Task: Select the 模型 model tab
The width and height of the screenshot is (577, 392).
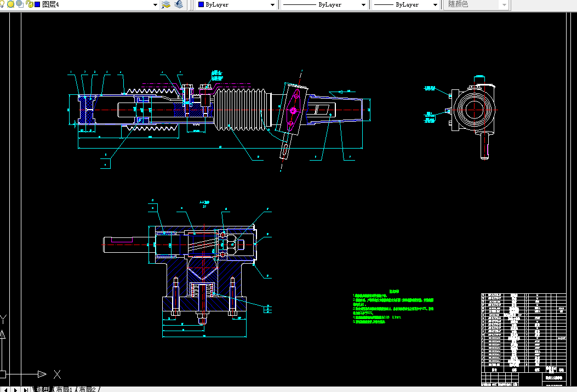Action: 43,389
